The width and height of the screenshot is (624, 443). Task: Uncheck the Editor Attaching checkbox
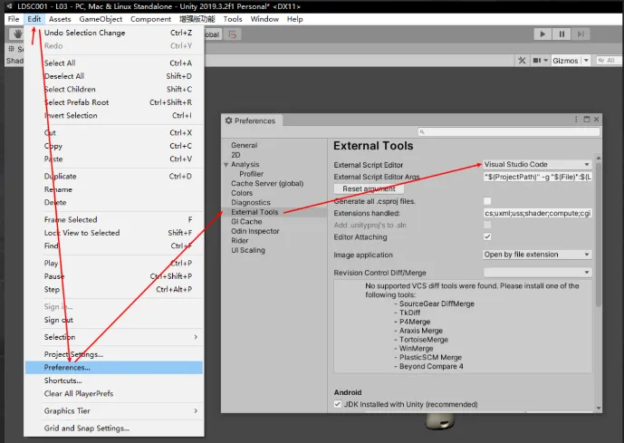pos(487,236)
